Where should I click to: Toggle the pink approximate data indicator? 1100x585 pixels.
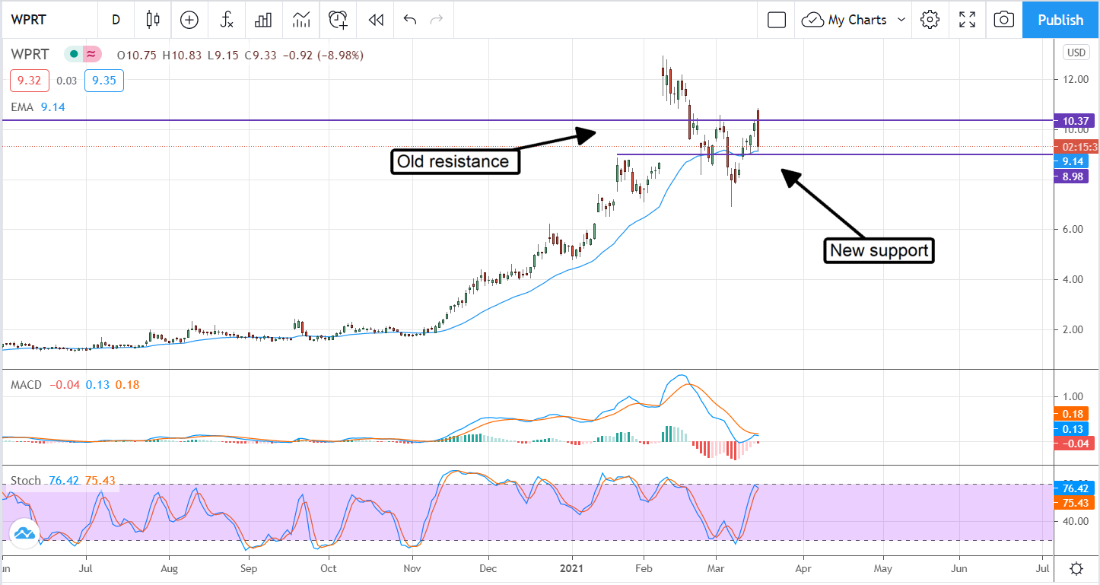tap(92, 55)
